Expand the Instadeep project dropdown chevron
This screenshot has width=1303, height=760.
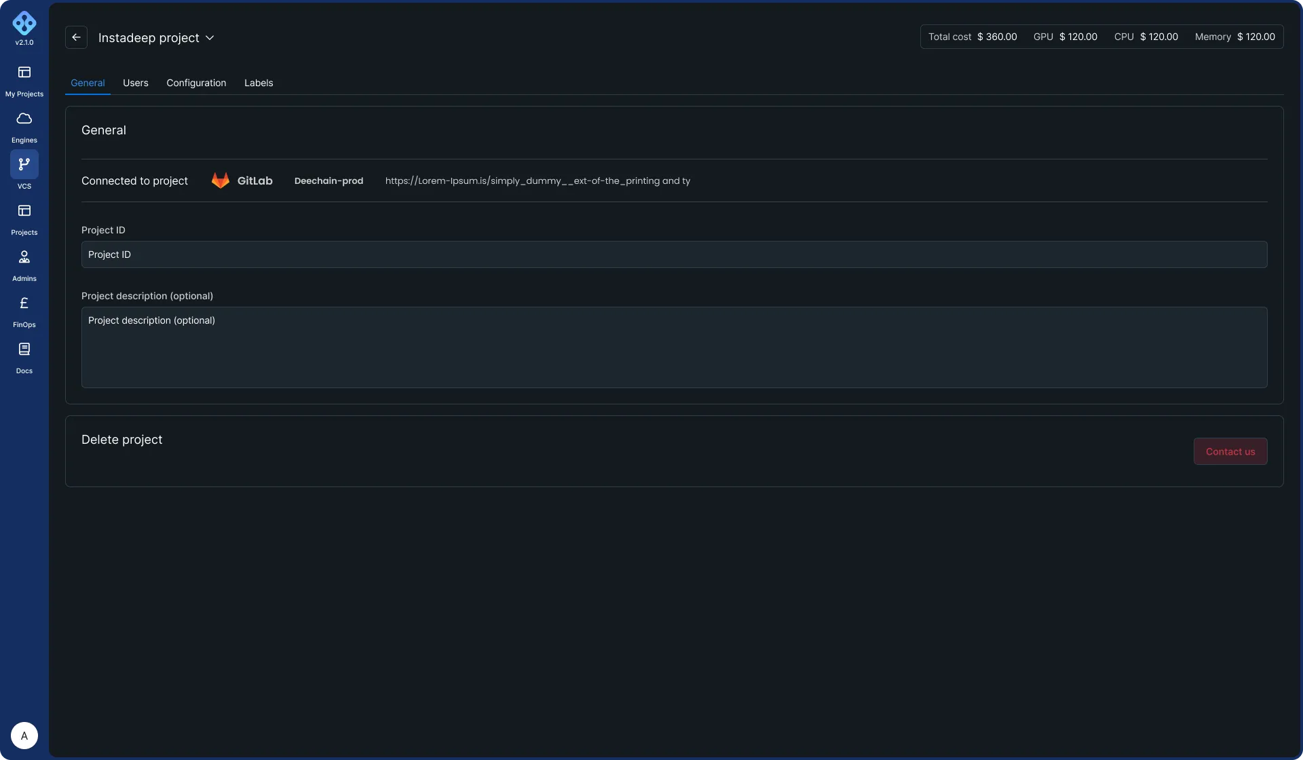click(210, 38)
